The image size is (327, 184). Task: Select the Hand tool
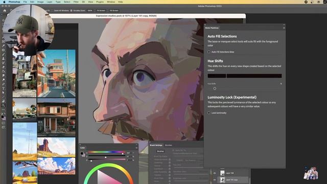tap(4, 101)
